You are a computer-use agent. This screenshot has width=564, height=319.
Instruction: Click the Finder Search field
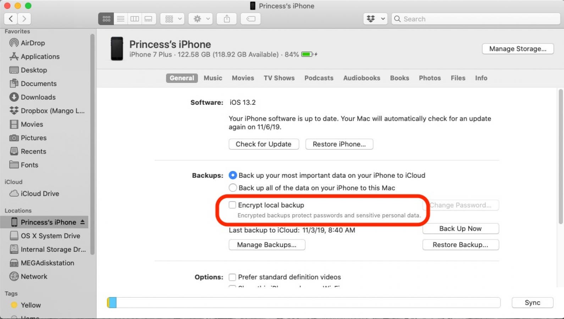click(x=476, y=19)
